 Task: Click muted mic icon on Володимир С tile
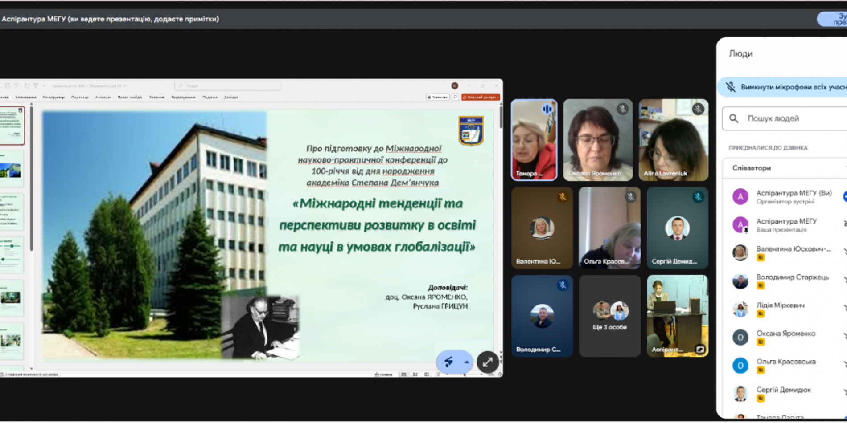(x=562, y=285)
